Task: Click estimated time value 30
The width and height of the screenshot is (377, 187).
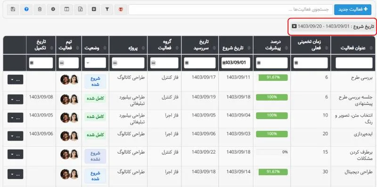Action: pyautogui.click(x=325, y=171)
